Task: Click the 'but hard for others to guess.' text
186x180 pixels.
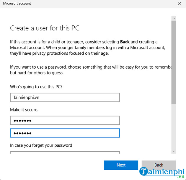Action: 37,73
